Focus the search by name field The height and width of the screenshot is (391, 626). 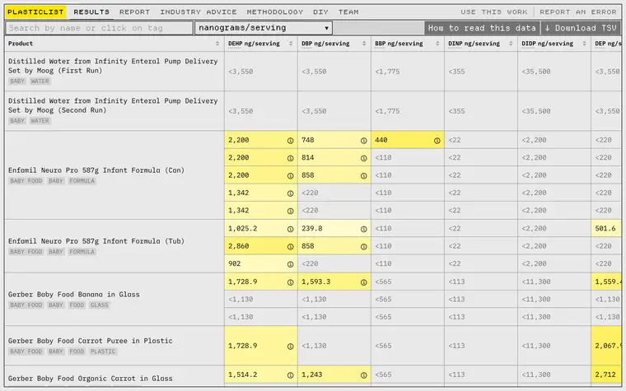[99, 28]
